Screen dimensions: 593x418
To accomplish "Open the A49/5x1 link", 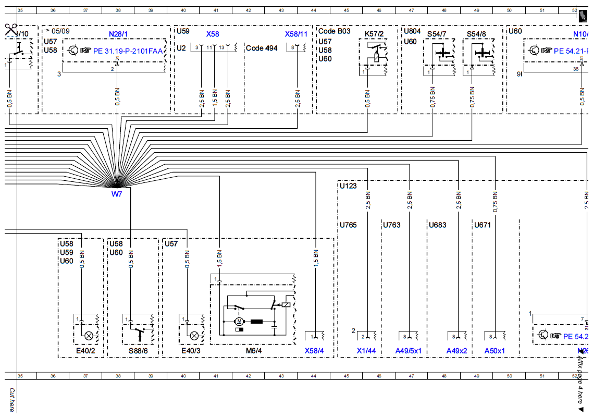I will (409, 351).
